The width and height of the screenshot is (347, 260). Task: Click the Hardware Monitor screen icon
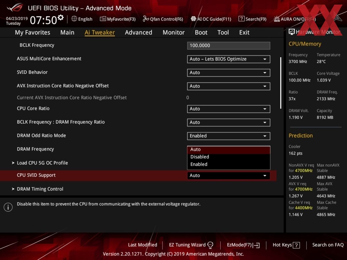tap(292, 32)
